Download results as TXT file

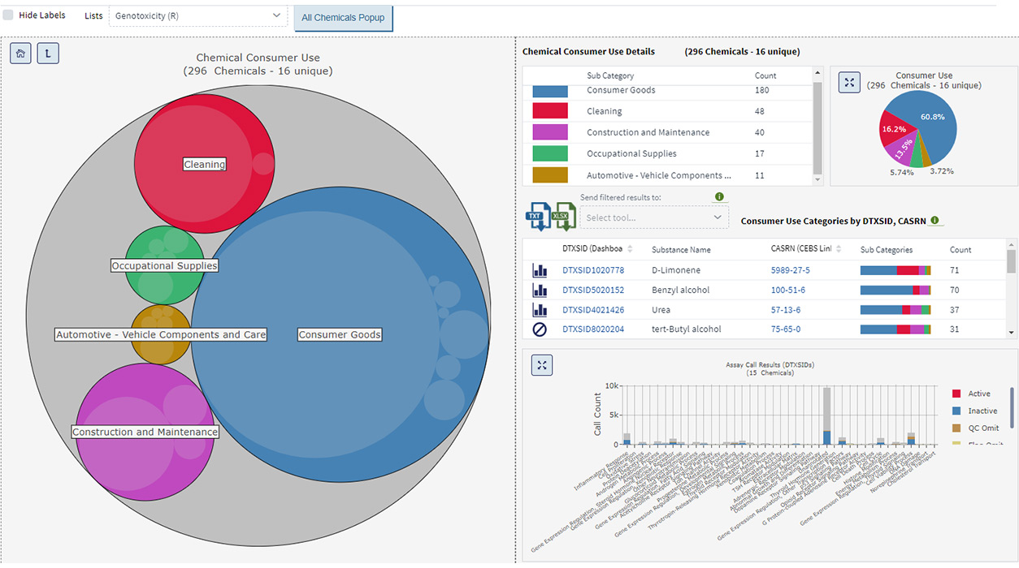pyautogui.click(x=537, y=217)
